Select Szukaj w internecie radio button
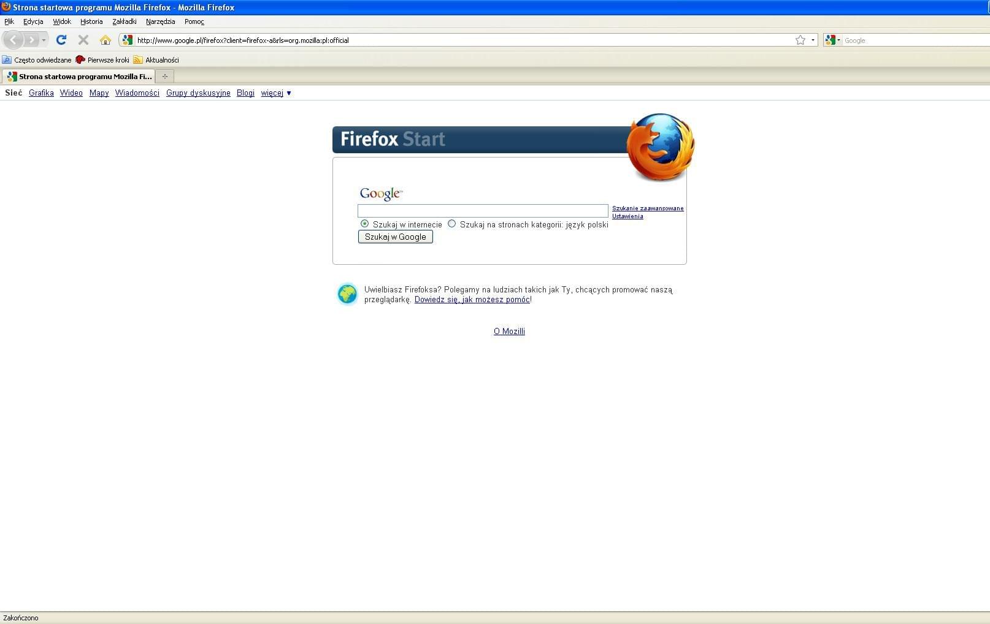This screenshot has height=624, width=990. click(365, 224)
